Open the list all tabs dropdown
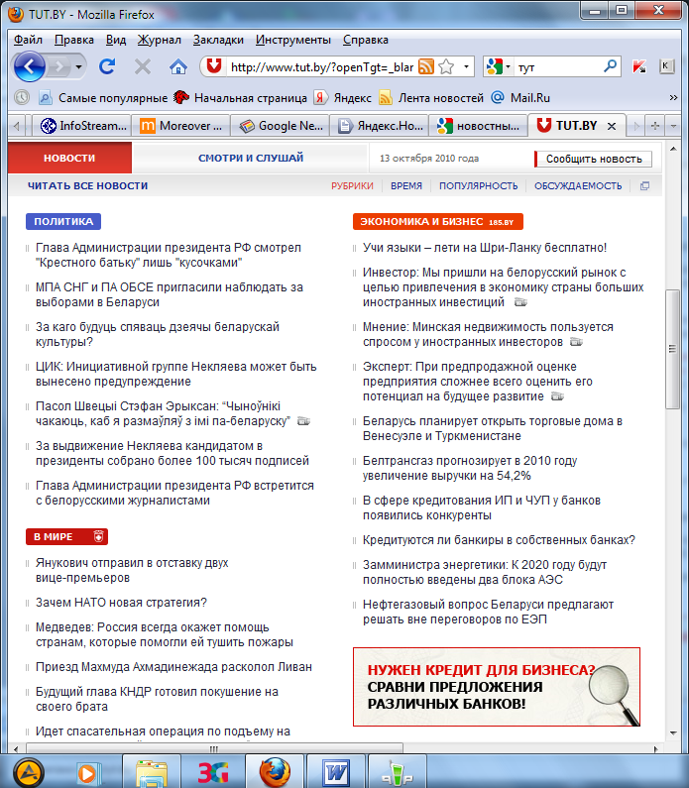 [673, 126]
